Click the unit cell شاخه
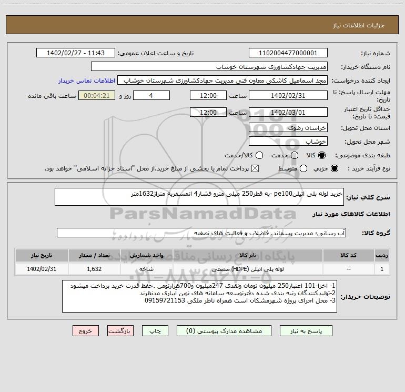Screen dimensions: 405x392 pyautogui.click(x=146, y=269)
